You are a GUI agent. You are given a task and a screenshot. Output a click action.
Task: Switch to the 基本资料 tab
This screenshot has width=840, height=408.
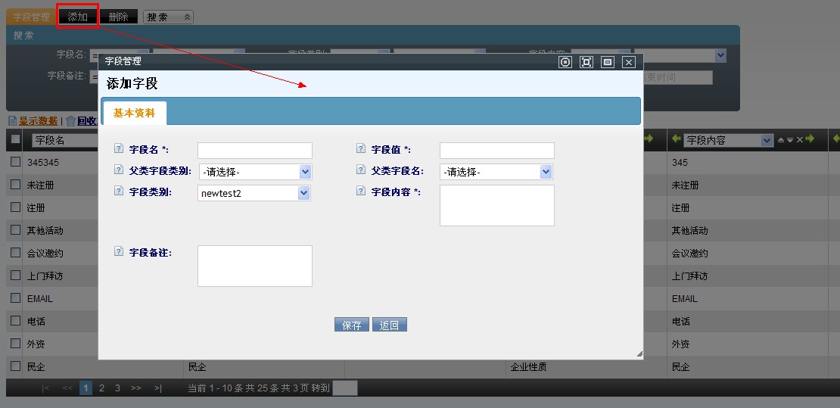pos(134,113)
